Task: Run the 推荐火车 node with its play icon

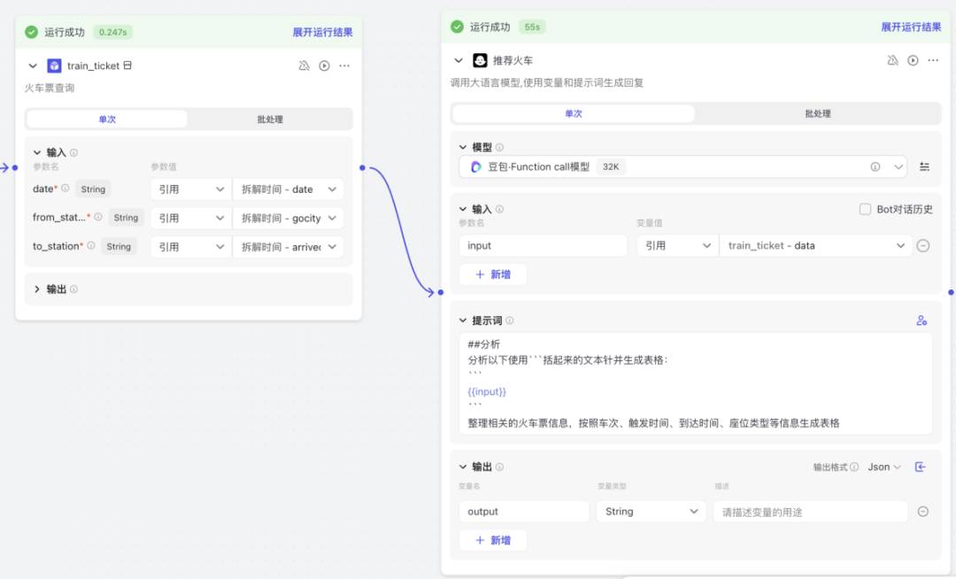Action: point(913,60)
